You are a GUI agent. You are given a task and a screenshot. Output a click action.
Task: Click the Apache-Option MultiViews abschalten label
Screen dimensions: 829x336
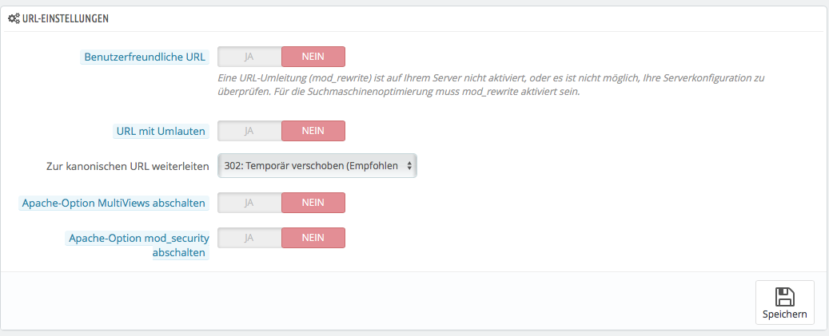114,203
